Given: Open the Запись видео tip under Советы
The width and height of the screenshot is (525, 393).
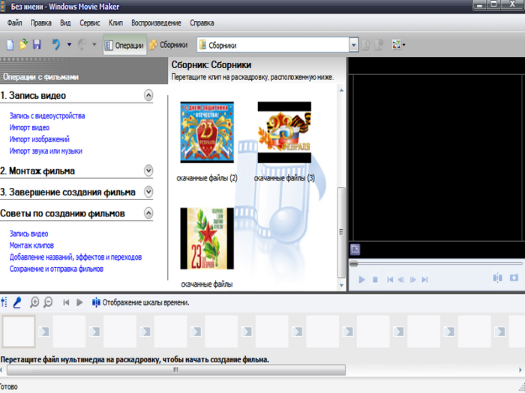Looking at the screenshot, I should coord(28,234).
